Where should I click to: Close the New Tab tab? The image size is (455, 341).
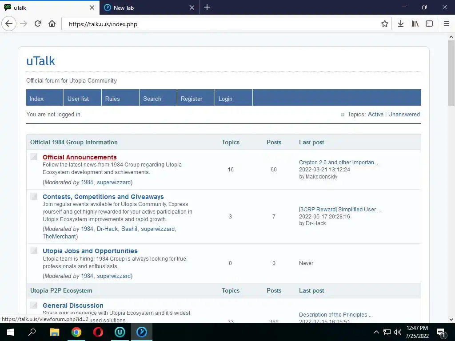192,8
